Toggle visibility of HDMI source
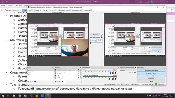 click(78, 78)
